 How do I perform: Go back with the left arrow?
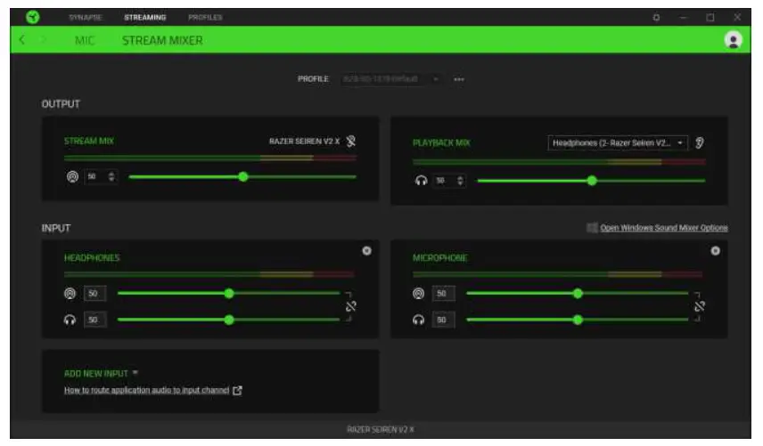22,40
